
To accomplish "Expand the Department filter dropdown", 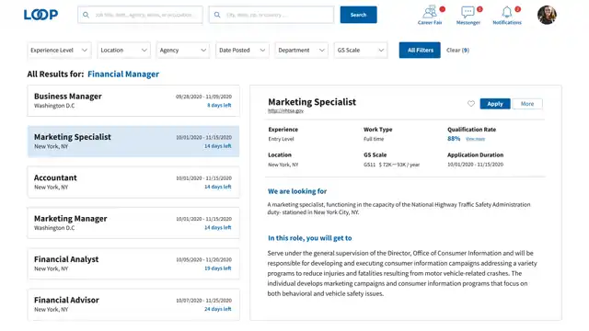I will click(x=301, y=50).
